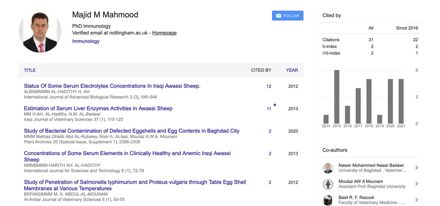Expand Naseir Mohammed Nasar Badawi's chevron arrow

pos(417,168)
